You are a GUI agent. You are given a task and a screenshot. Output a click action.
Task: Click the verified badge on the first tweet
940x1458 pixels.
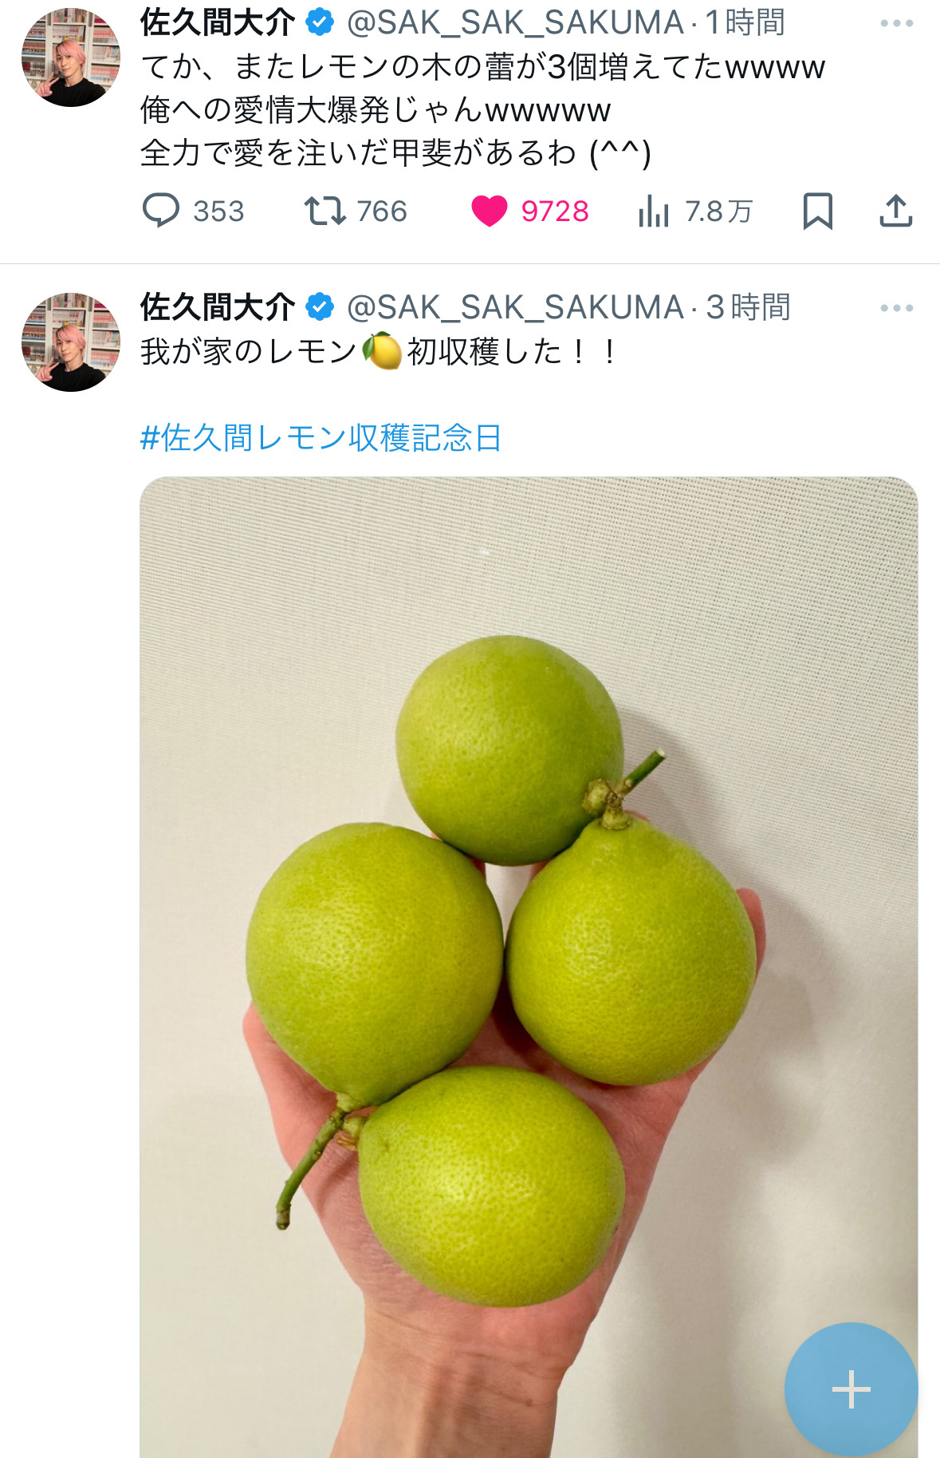[321, 22]
